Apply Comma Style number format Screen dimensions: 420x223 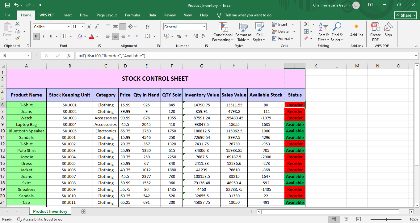tap(187, 36)
